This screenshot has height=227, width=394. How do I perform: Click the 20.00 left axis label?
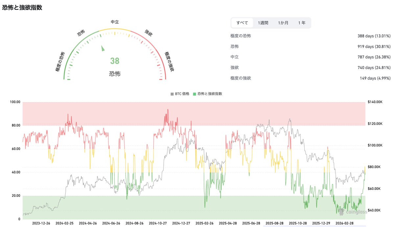tap(16, 195)
